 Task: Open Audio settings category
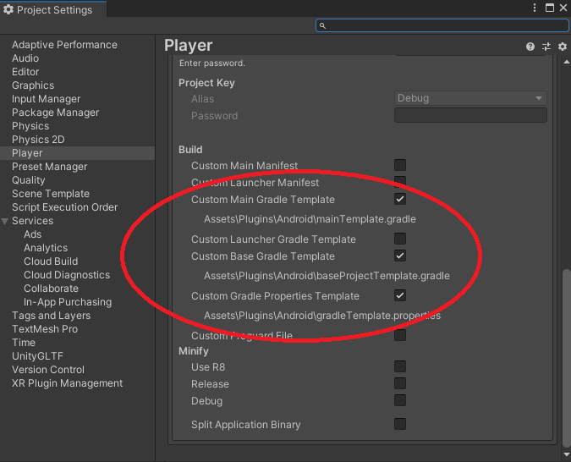[25, 58]
